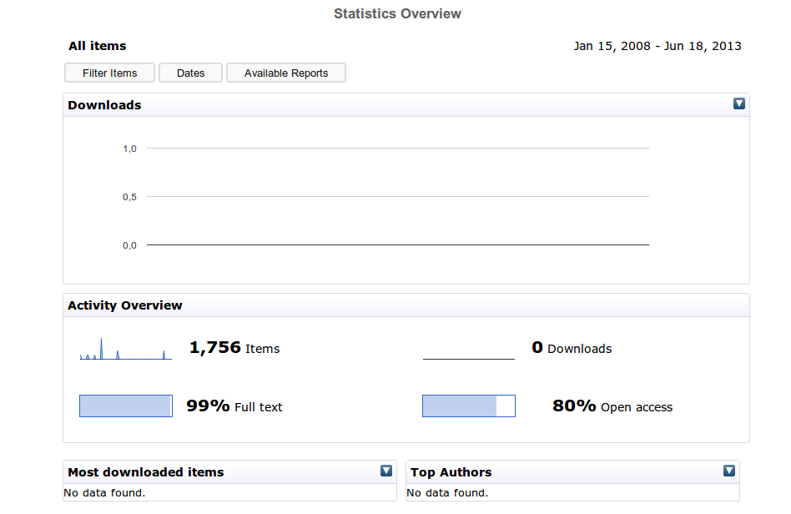The height and width of the screenshot is (514, 791).
Task: Click the downloads sparkline line
Action: (x=469, y=359)
